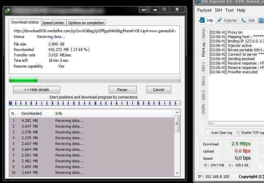Click connection list scroll up arrow
Image resolution: width=264 pixels, height=183 pixels.
(177, 112)
